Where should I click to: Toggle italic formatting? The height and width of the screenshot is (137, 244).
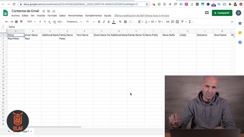(104, 22)
